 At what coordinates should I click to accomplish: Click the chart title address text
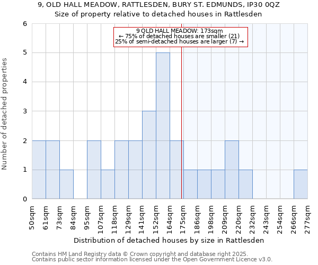[159, 5]
